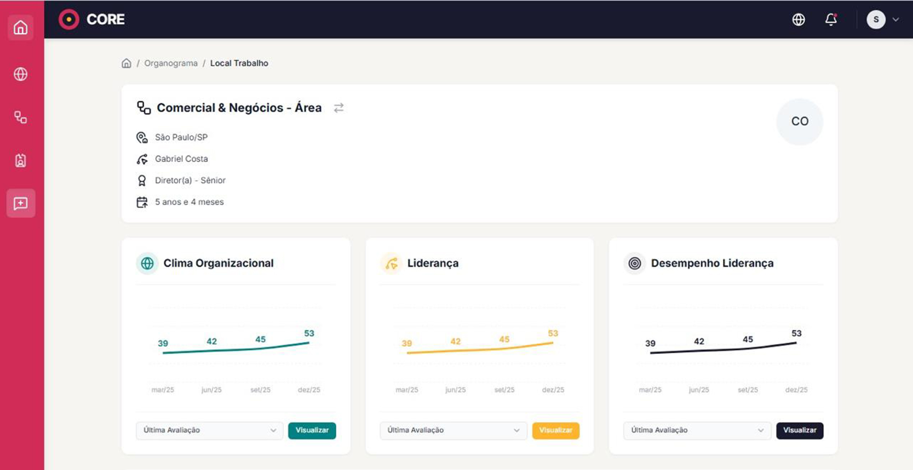Click teal Visualizar button for Clima Organizacional
The image size is (913, 470).
tap(312, 430)
